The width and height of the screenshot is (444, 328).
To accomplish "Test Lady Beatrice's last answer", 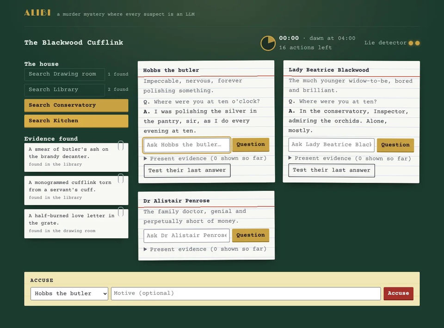I will click(x=332, y=170).
